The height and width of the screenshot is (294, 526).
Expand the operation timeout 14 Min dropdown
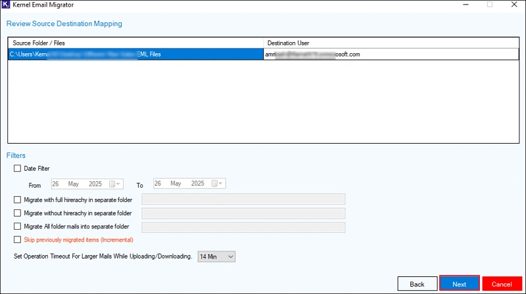[x=216, y=257]
